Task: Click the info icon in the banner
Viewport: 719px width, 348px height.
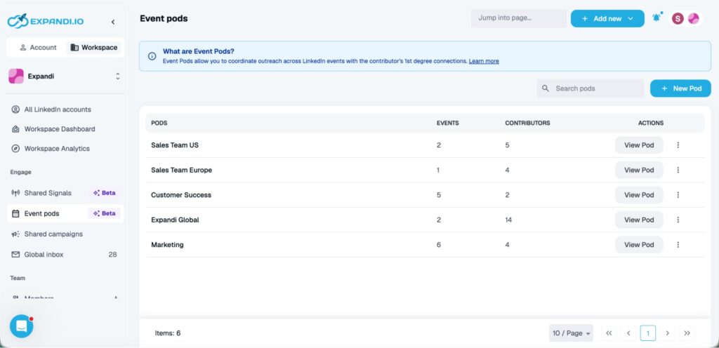Action: click(152, 56)
